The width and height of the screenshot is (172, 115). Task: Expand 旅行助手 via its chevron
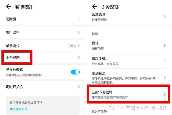point(79,32)
